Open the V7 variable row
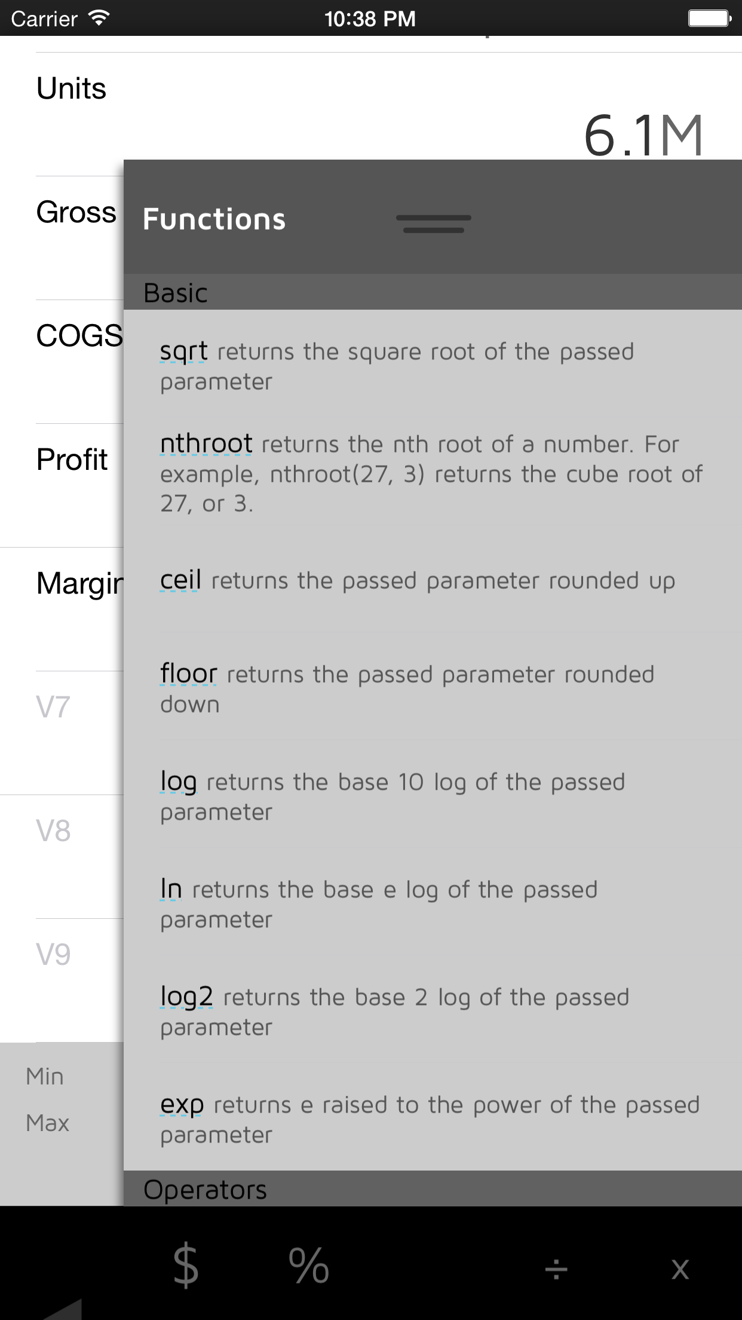 [x=54, y=707]
